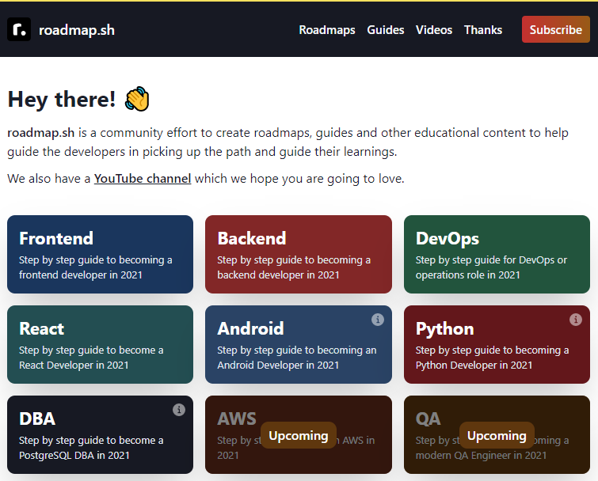Click the roadmap.sh site title
The image size is (598, 481).
pos(77,30)
